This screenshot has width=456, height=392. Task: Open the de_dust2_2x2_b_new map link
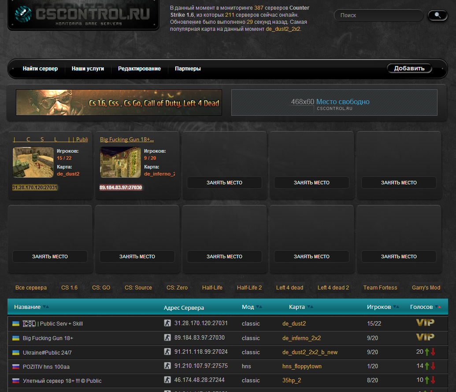(310, 352)
